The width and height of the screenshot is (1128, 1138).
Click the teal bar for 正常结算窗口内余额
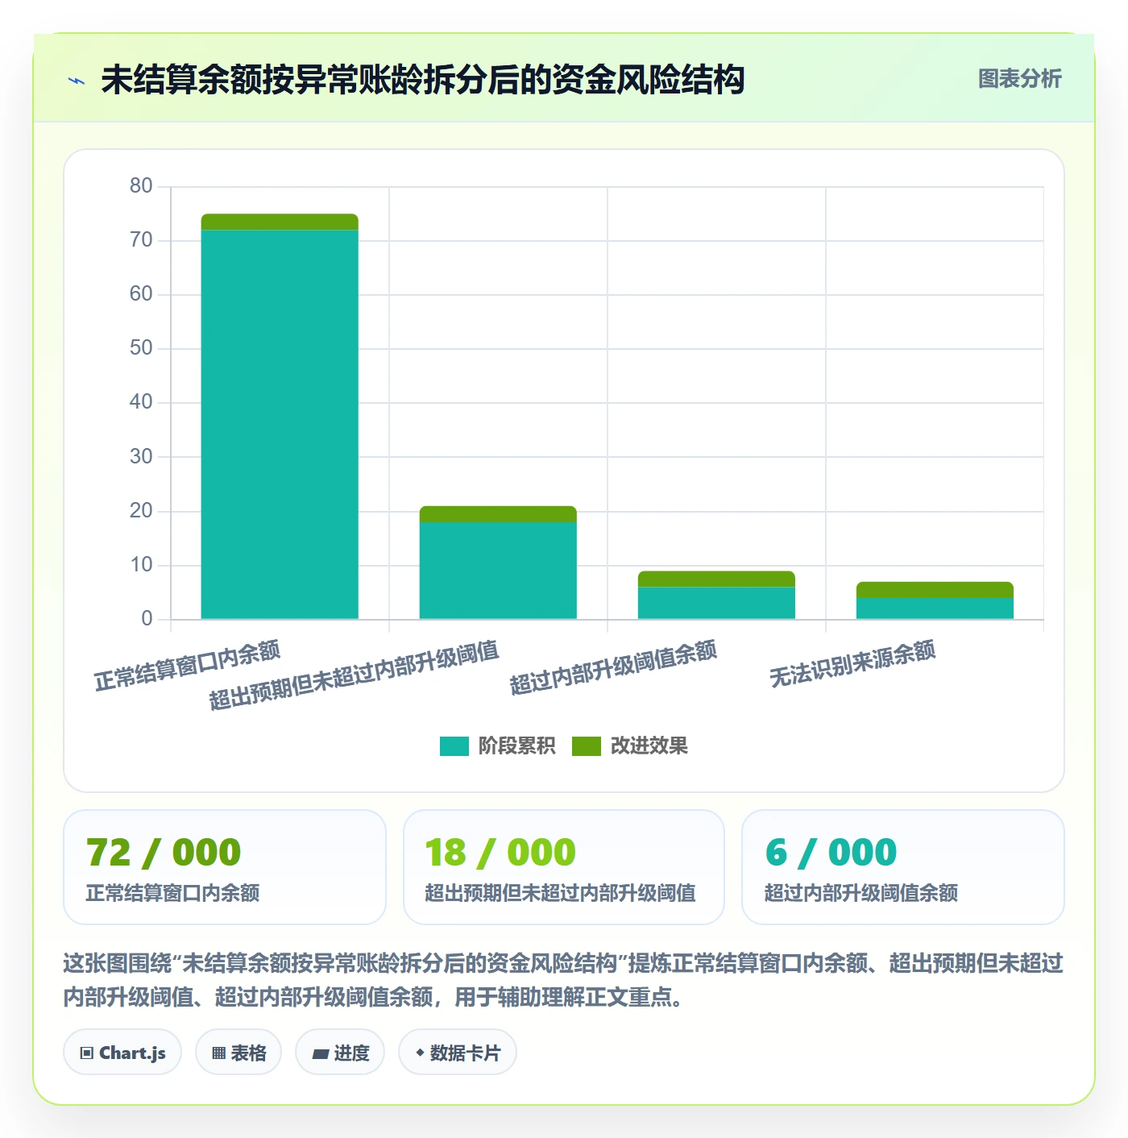pyautogui.click(x=280, y=425)
